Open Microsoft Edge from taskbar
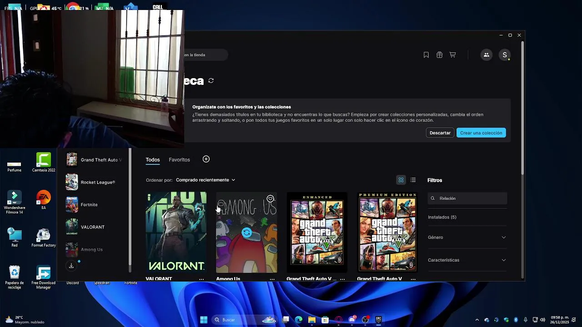The height and width of the screenshot is (327, 582). [x=298, y=320]
